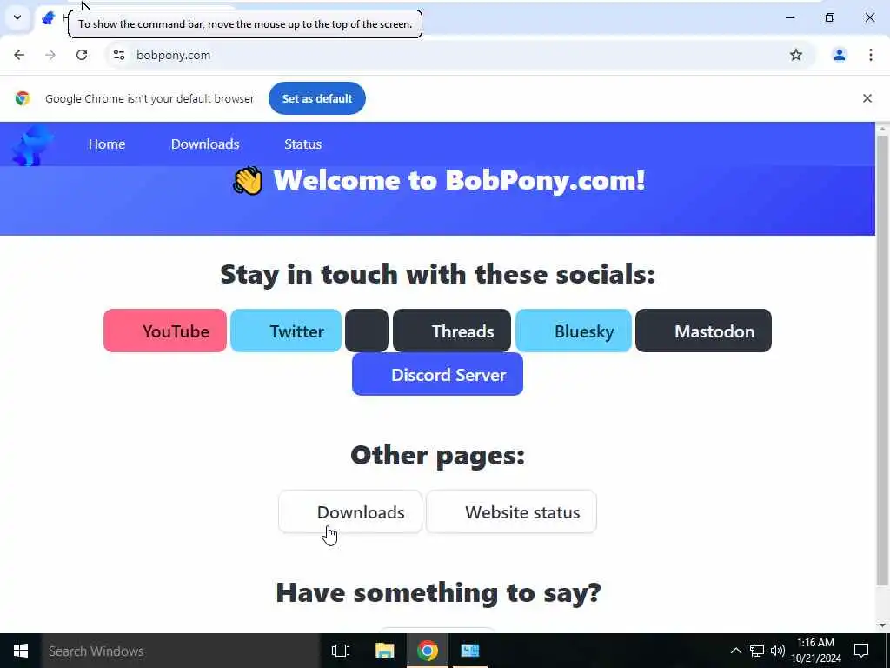The image size is (890, 668).
Task: Open the Downloads page button under Other pages
Action: tap(350, 511)
